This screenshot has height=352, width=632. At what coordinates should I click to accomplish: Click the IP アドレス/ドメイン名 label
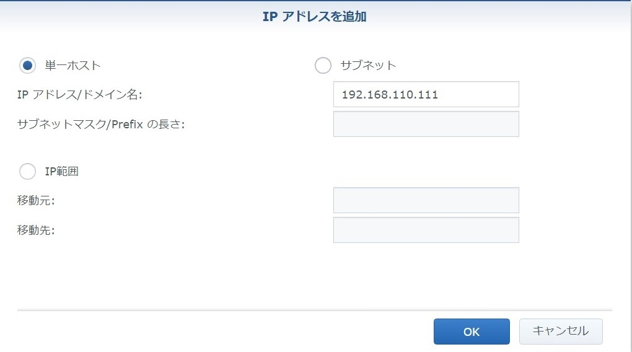pyautogui.click(x=81, y=95)
